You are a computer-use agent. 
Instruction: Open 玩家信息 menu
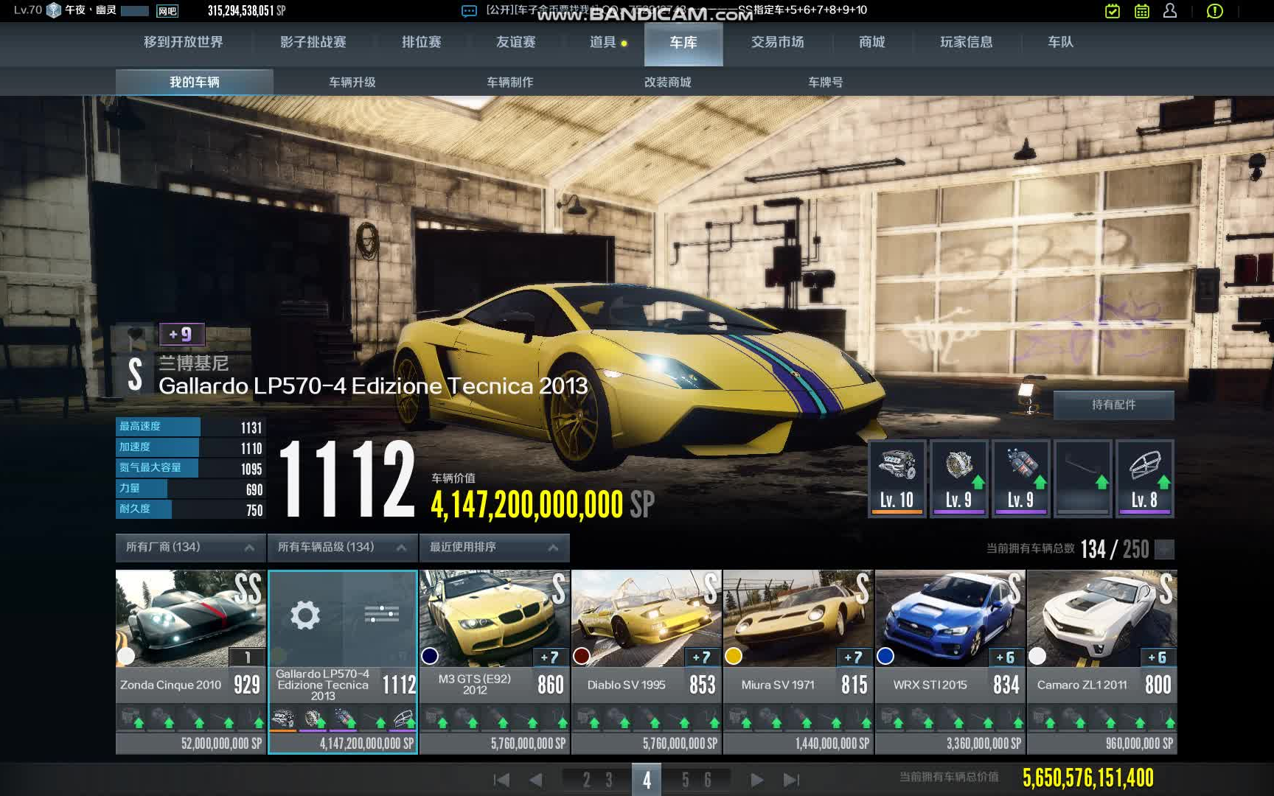click(967, 43)
